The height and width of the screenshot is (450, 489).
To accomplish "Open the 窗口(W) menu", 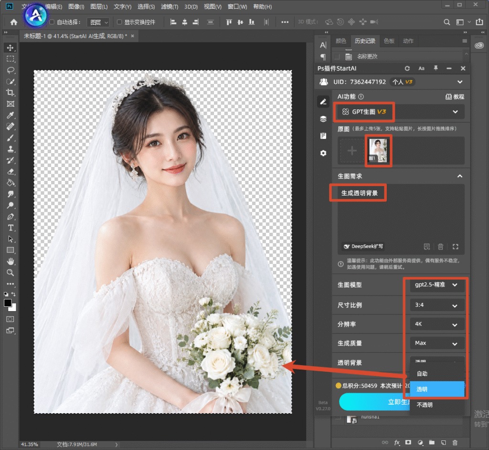I will pyautogui.click(x=237, y=7).
